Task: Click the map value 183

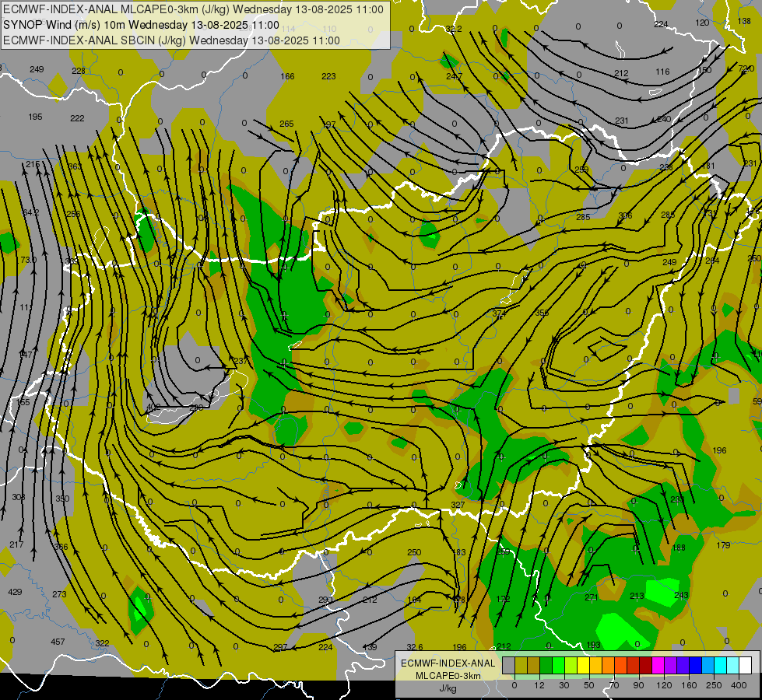Action: click(x=459, y=552)
